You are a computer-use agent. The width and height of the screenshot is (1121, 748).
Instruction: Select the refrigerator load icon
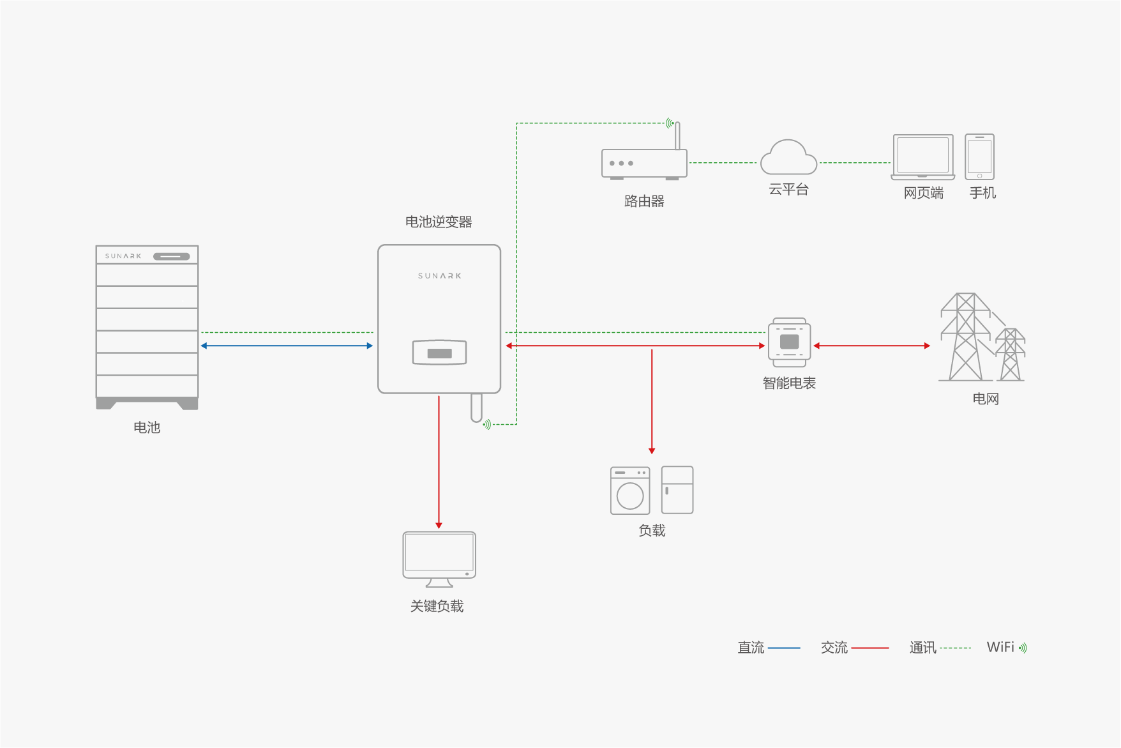[677, 490]
